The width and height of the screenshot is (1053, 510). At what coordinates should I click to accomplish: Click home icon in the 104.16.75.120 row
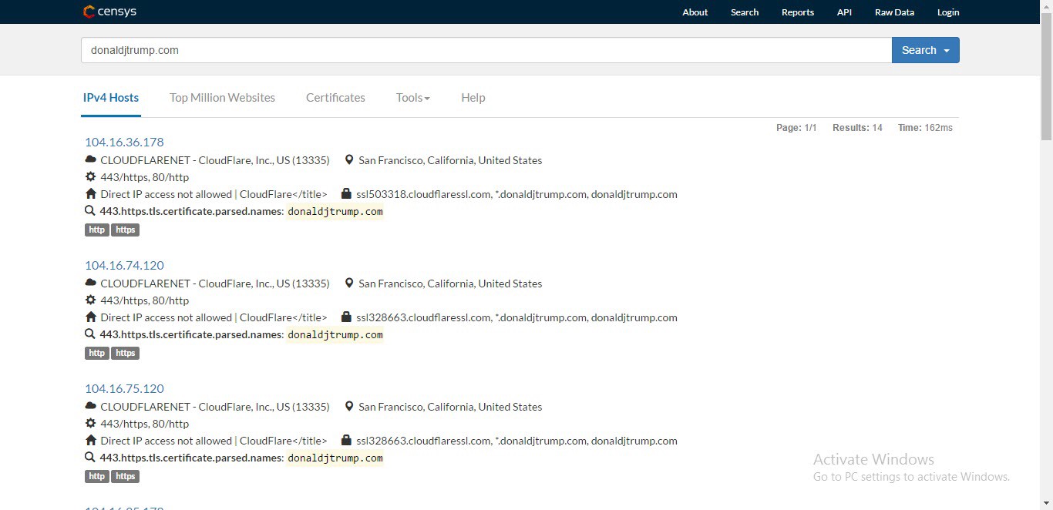[91, 441]
